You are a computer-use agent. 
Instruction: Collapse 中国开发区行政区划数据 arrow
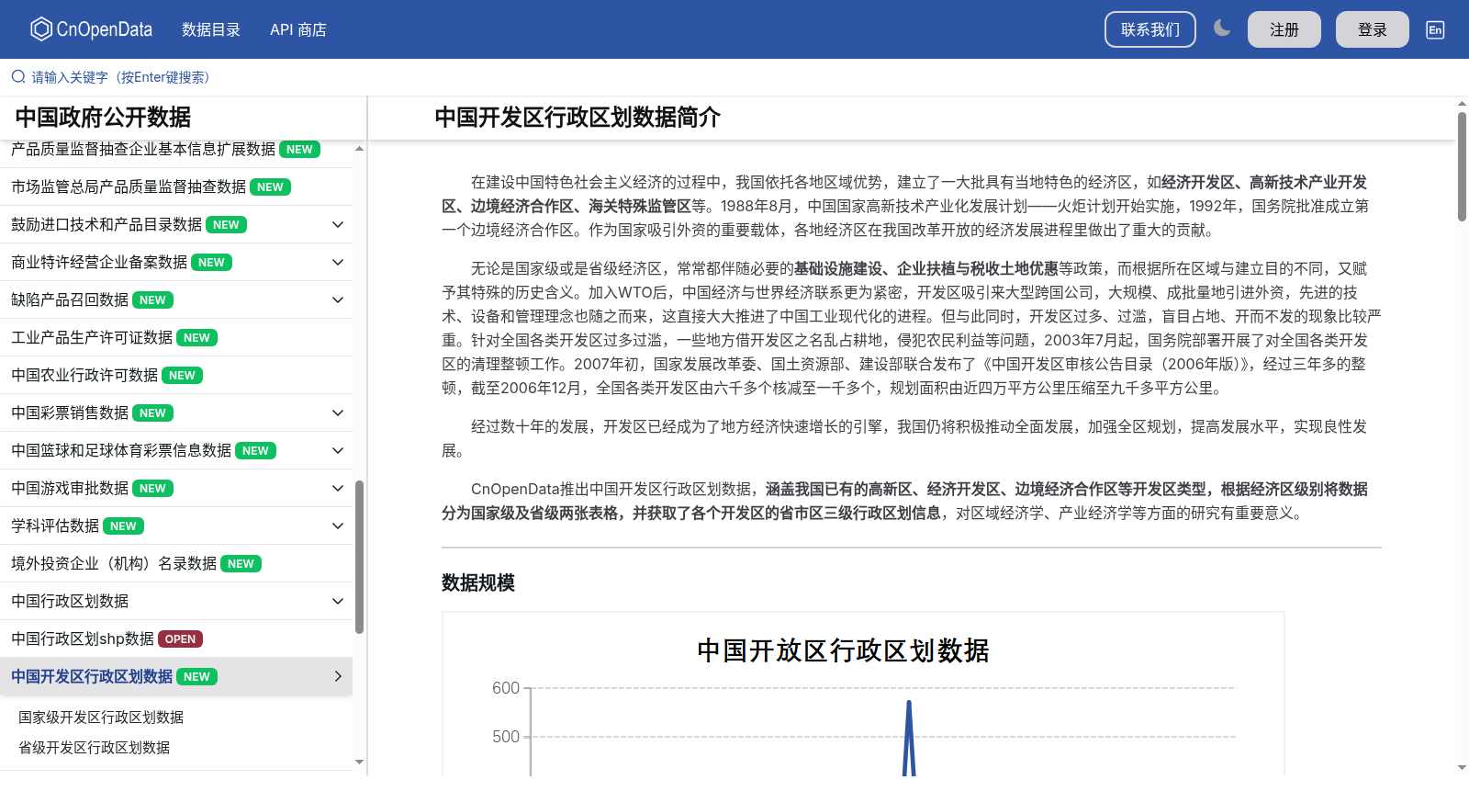click(x=338, y=677)
